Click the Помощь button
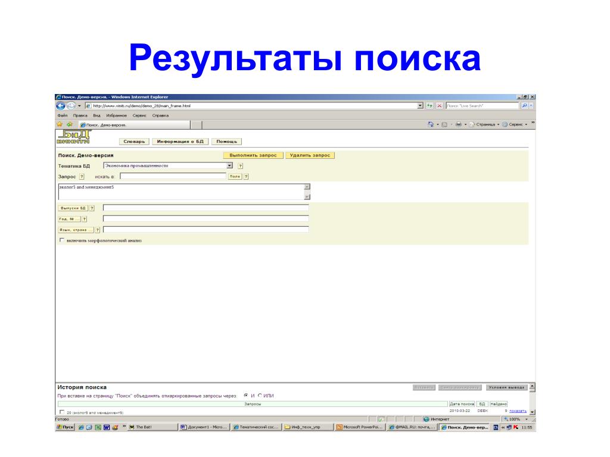610x457 pixels. tap(227, 142)
